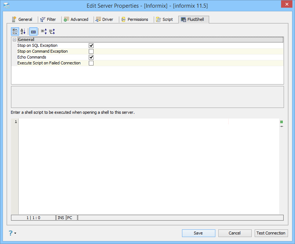The height and width of the screenshot is (244, 295).
Task: Select Execute Script on Failed Connection label
Action: (49, 63)
